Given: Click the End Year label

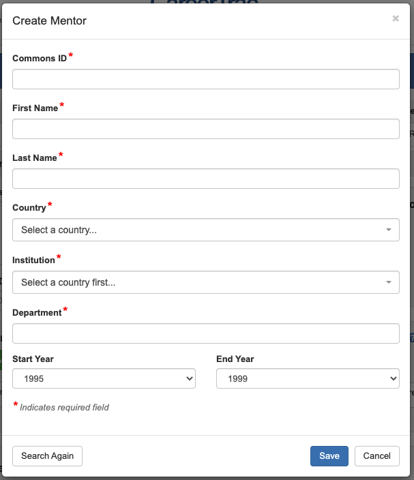Looking at the screenshot, I should (235, 359).
